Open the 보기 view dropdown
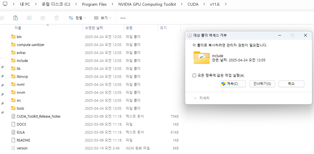This screenshot has height=154, width=314. 102,18
